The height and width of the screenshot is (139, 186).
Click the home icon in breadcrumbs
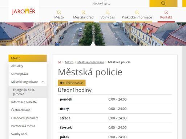click(x=59, y=62)
